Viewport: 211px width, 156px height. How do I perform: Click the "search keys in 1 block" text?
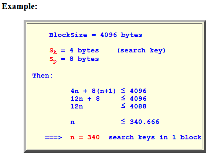click(155, 137)
